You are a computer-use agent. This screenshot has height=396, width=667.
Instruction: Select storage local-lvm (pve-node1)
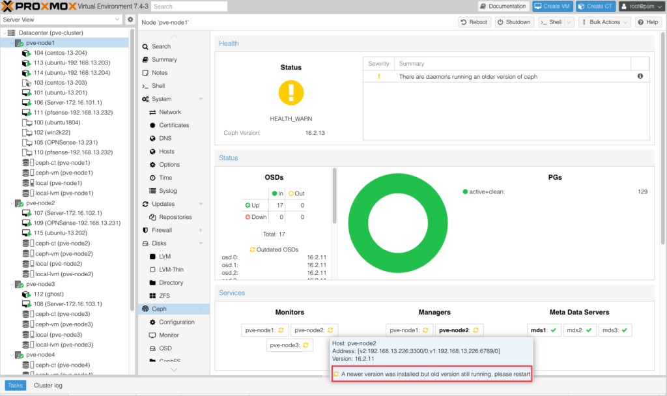click(x=64, y=193)
